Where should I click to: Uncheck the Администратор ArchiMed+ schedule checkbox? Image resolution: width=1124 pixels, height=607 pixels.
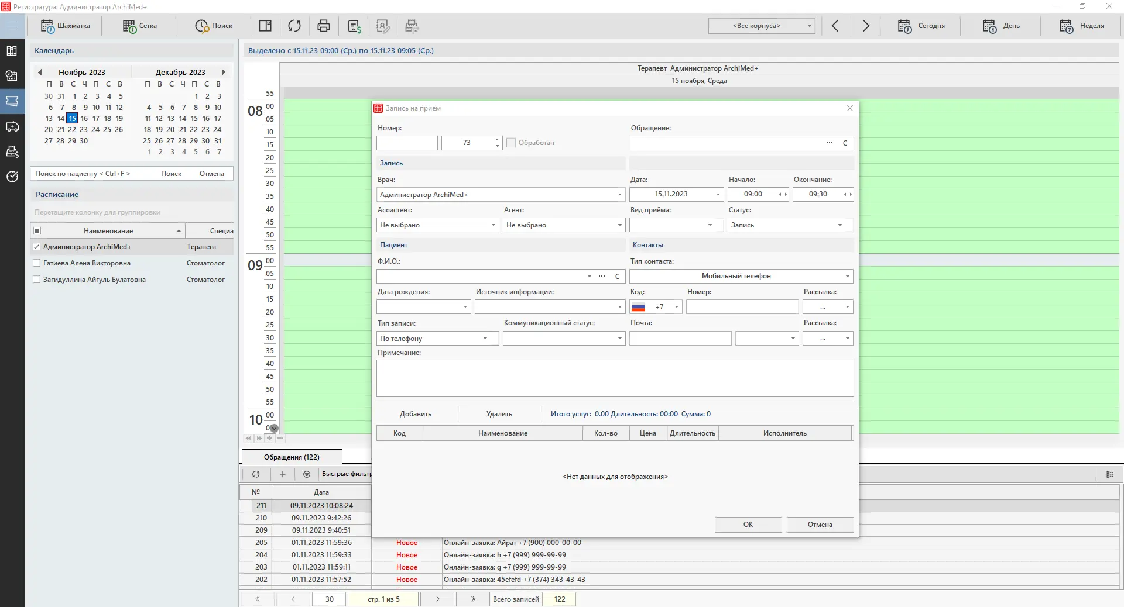(x=37, y=247)
